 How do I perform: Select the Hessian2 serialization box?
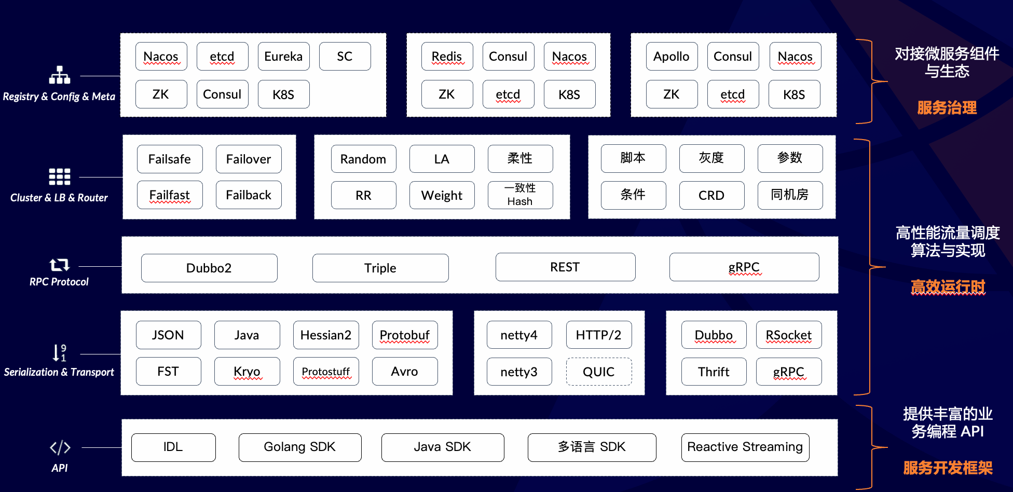tap(326, 335)
